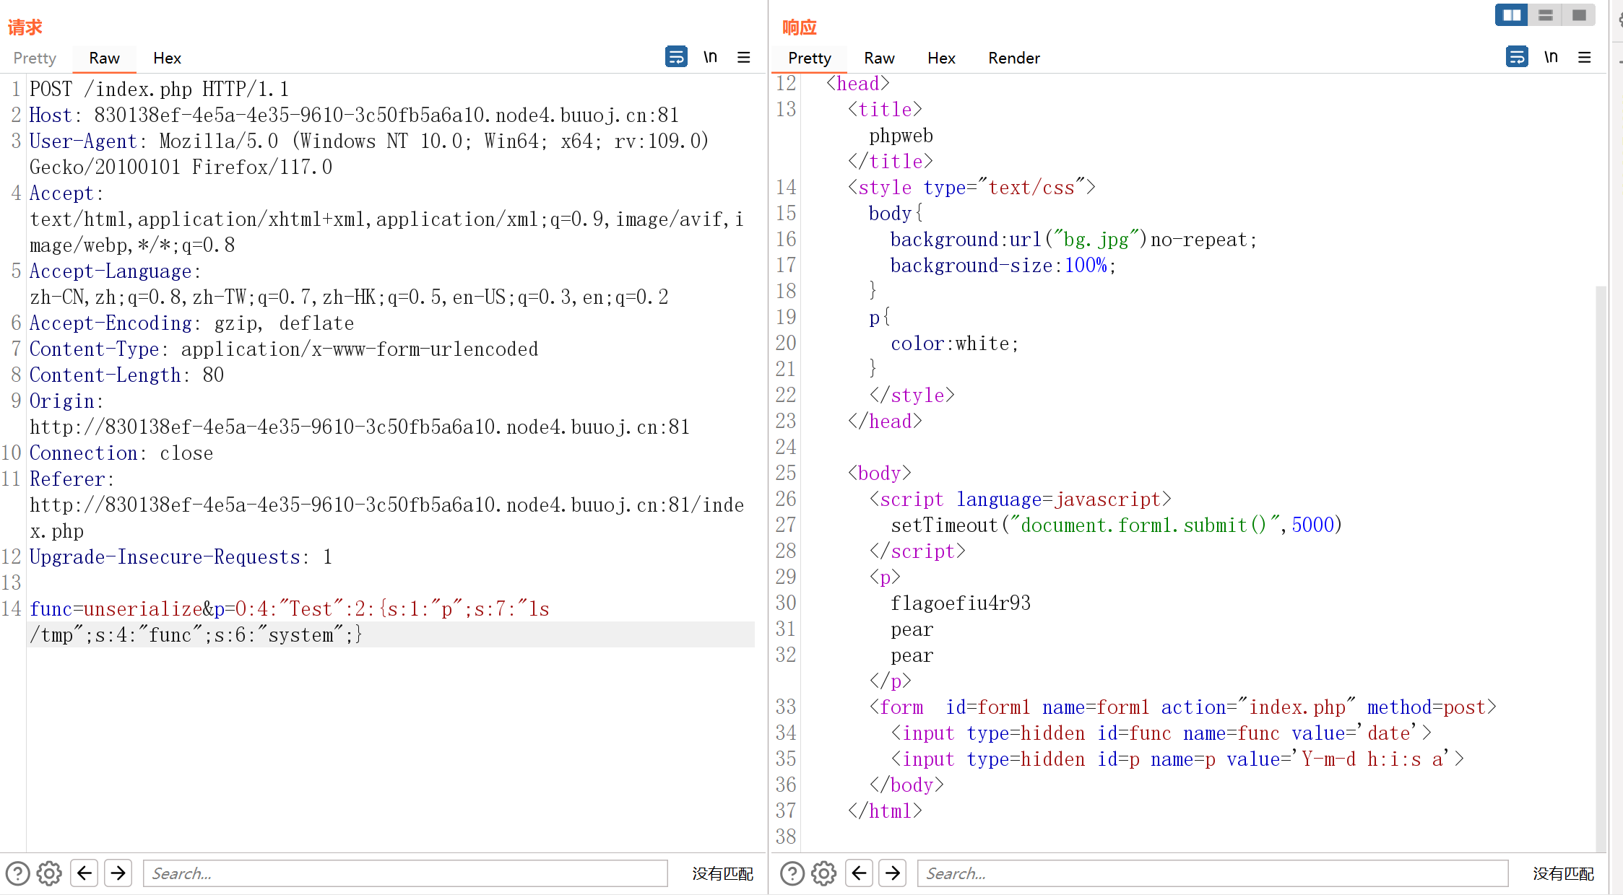This screenshot has width=1623, height=895.
Task: Click 没有匹配 label in request search bar
Action: [722, 873]
